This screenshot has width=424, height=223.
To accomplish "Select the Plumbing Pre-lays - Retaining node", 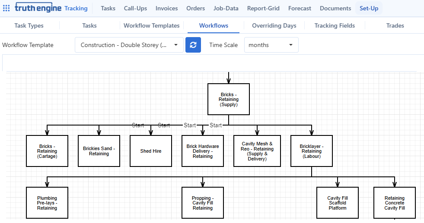I will (47, 203).
